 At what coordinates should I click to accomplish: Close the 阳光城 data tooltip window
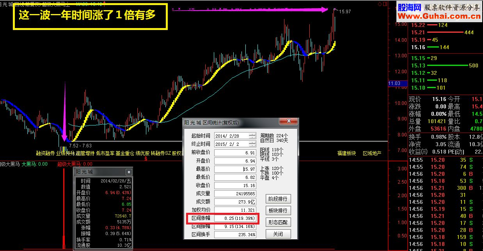coord(129,172)
